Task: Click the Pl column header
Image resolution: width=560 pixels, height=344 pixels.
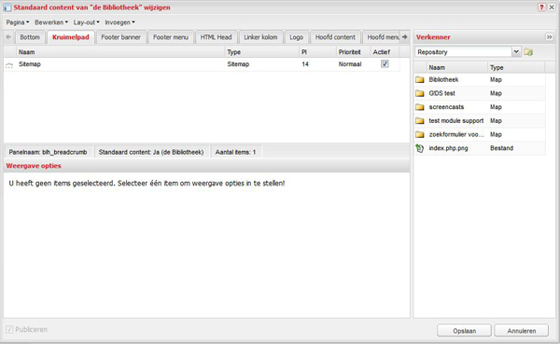Action: (x=318, y=52)
